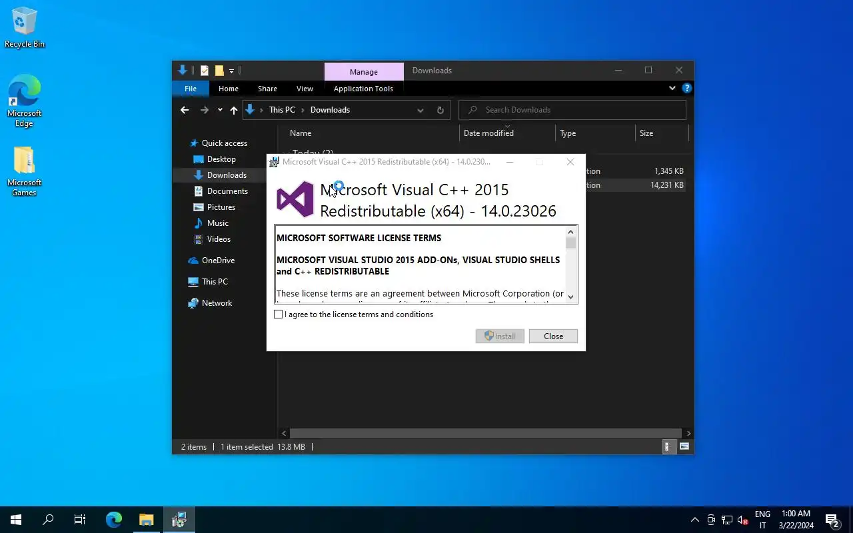
Task: Open the Application Tools ribbon tab
Action: coord(363,89)
